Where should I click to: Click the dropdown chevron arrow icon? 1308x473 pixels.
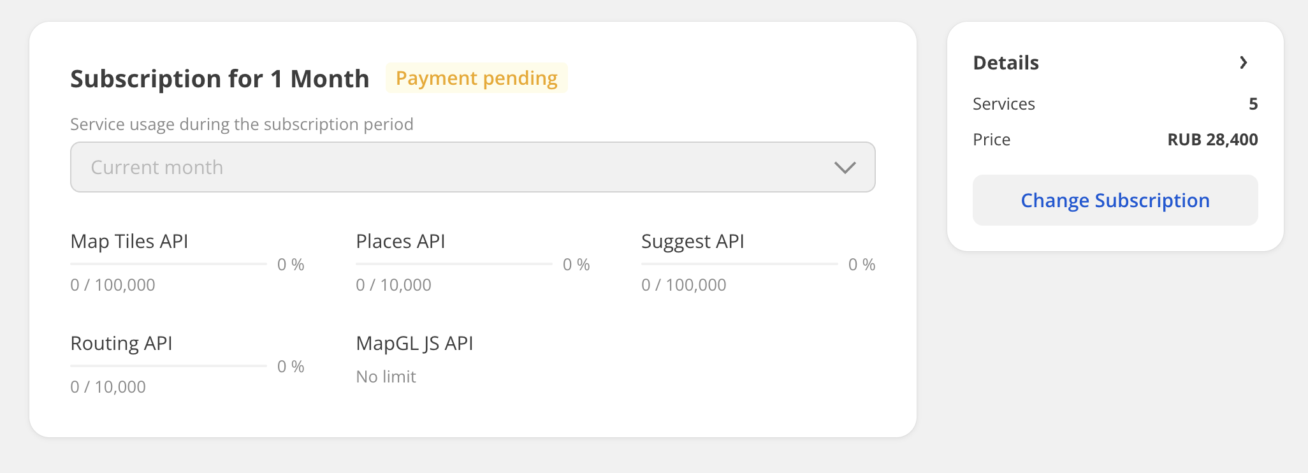(845, 168)
